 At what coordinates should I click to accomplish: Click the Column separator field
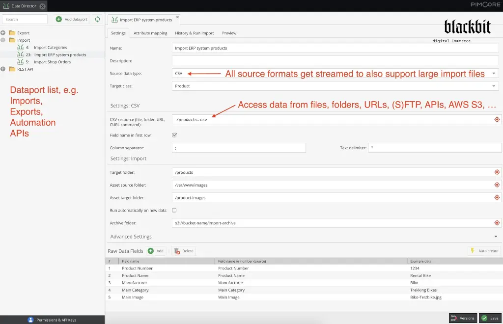pyautogui.click(x=239, y=148)
